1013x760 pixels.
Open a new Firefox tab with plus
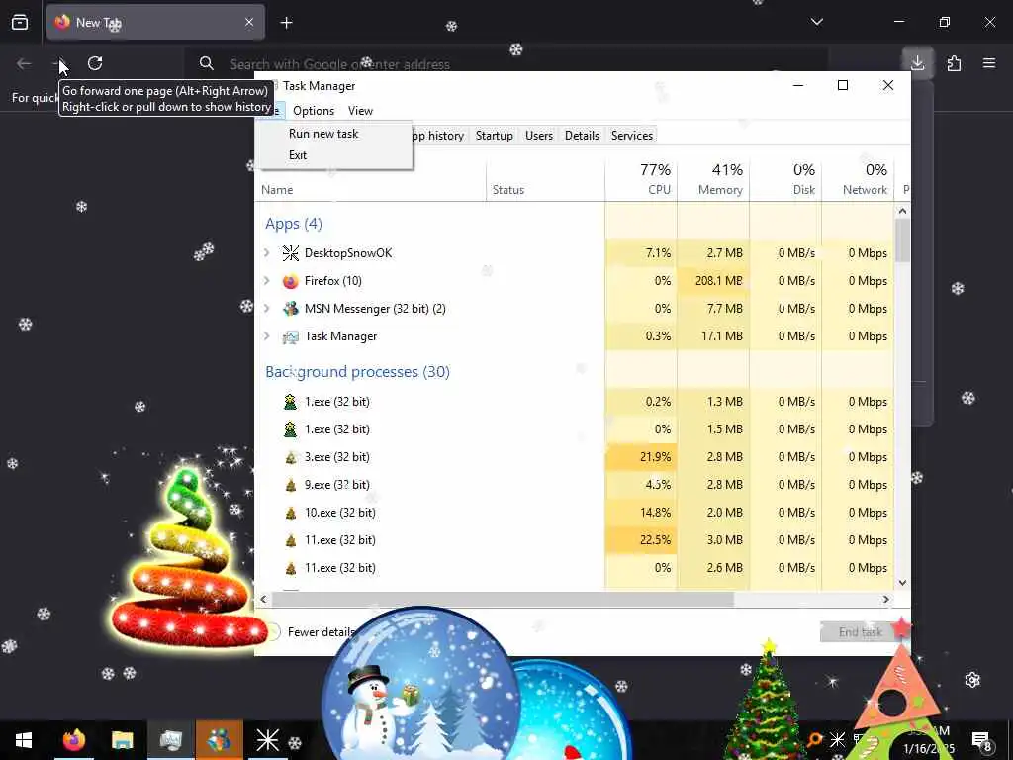[x=286, y=23]
